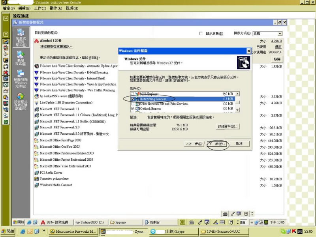Open 新增程式 in the programs sidebar
Viewport: 316px width, 237px height.
pos(21,58)
